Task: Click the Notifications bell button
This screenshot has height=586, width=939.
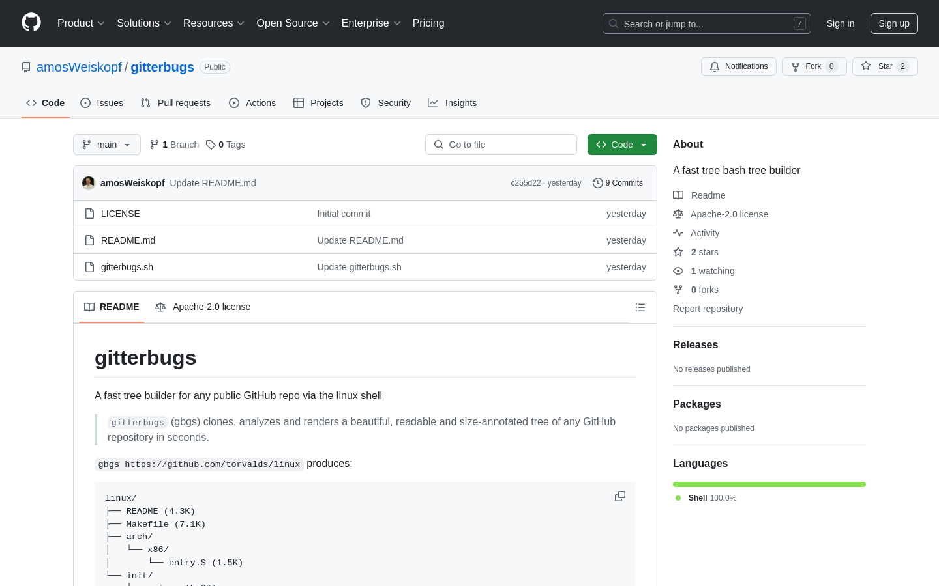Action: click(x=739, y=66)
